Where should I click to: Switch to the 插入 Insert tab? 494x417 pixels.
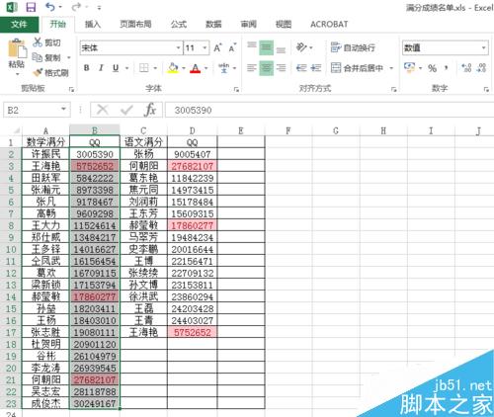93,24
